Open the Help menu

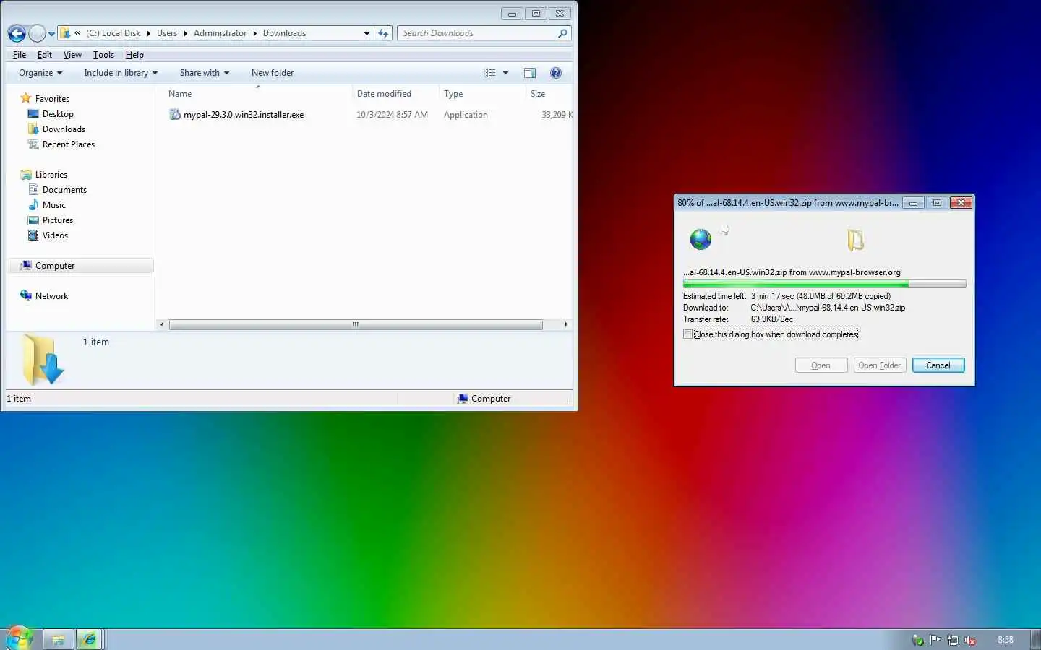pos(134,55)
